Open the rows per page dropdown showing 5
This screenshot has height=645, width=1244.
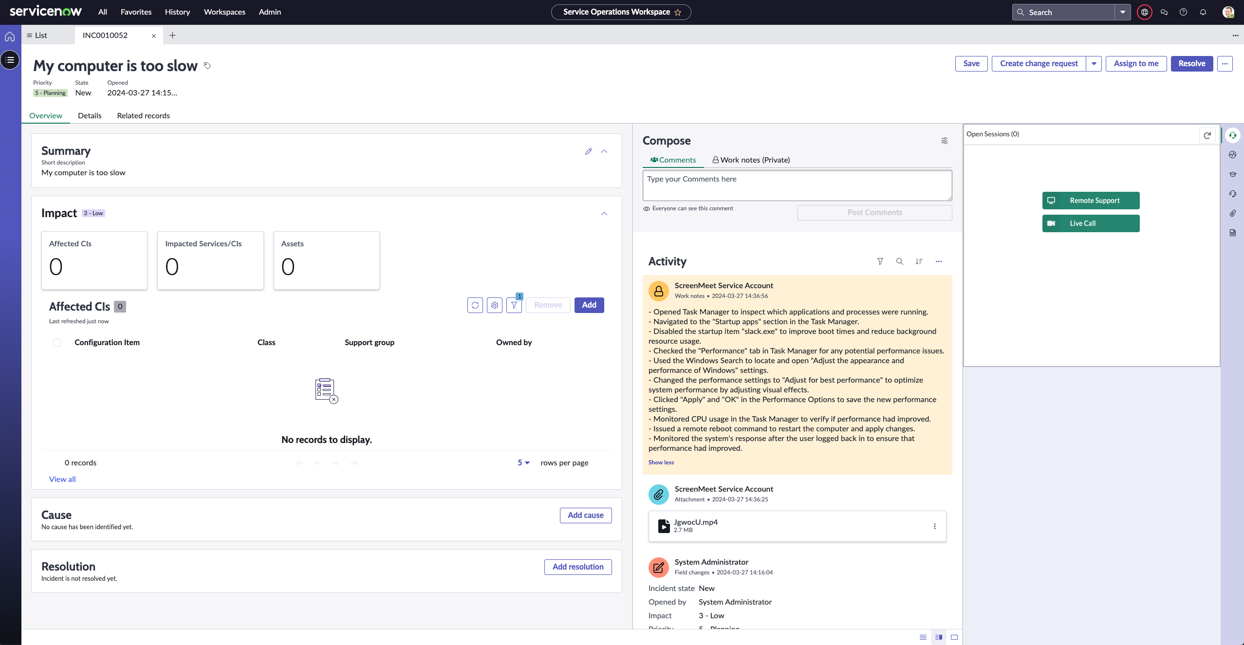[523, 462]
